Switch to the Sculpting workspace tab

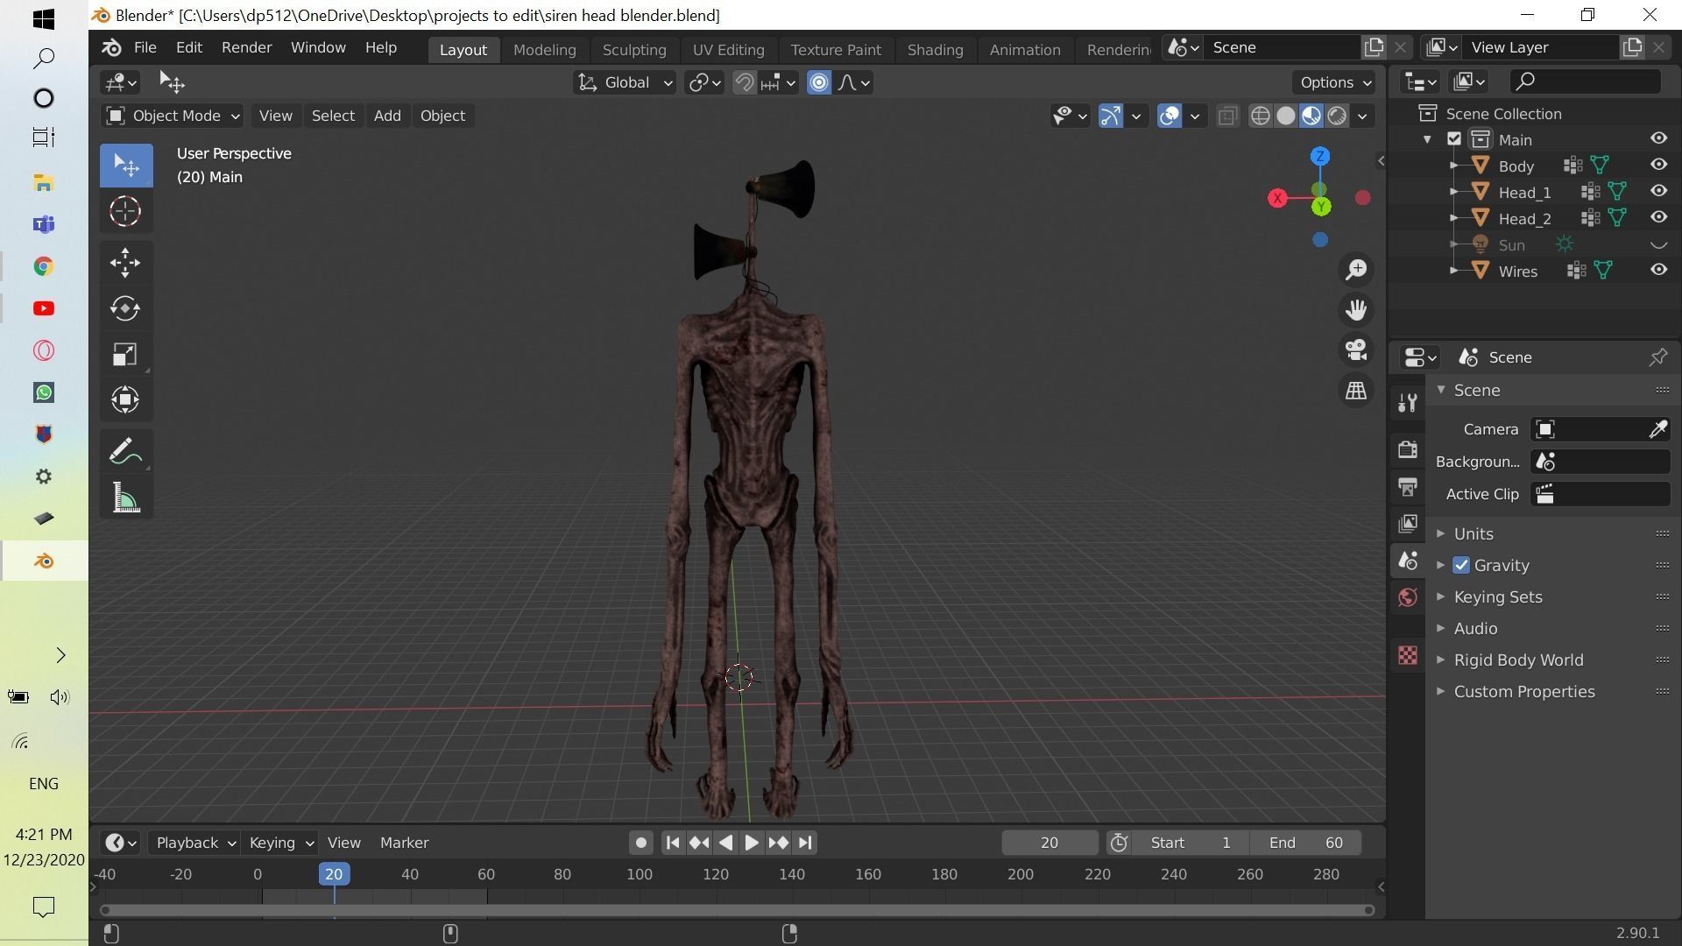pyautogui.click(x=634, y=50)
